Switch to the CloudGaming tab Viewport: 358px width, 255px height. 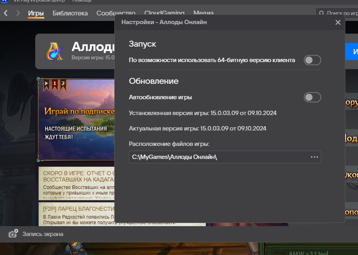165,13
